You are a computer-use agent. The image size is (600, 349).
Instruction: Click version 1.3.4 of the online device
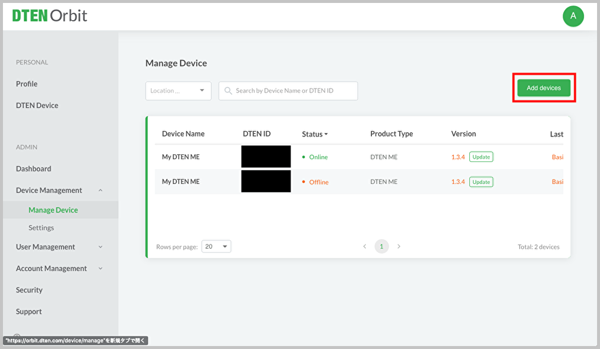(458, 157)
